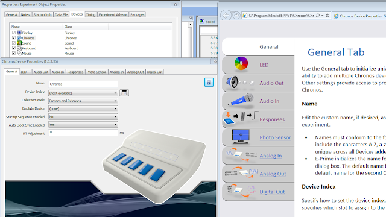Click the Photo Sensor monitor icon

[241, 137]
